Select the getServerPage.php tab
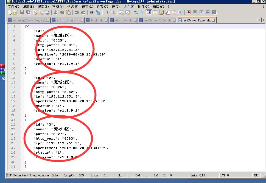This screenshot has height=183, width=266. click(197, 20)
